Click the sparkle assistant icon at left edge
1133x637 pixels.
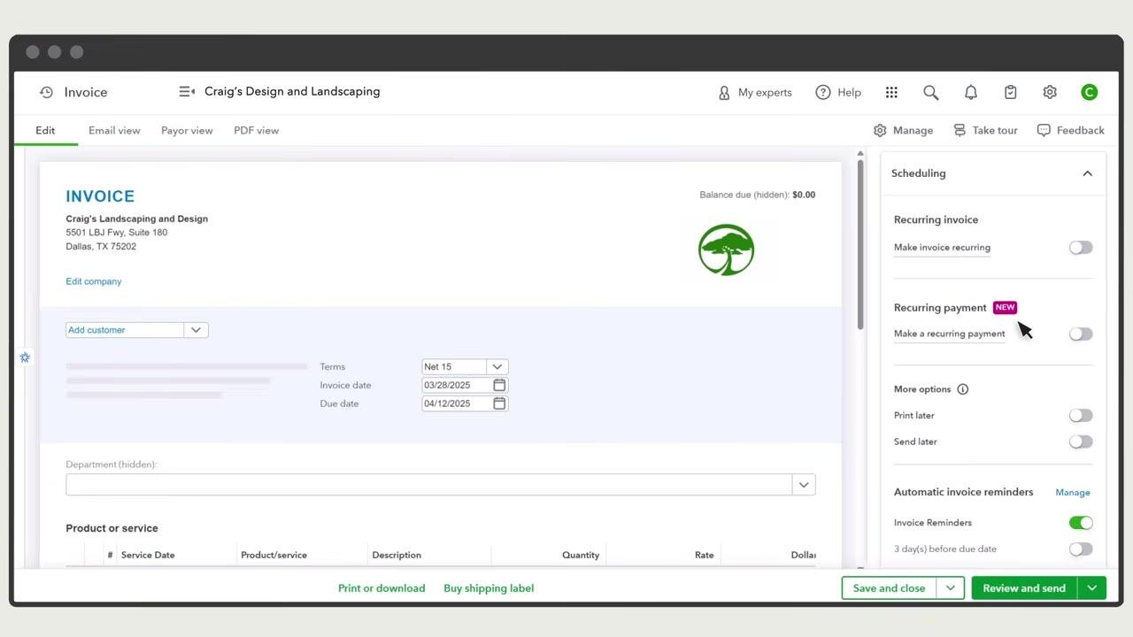click(25, 357)
